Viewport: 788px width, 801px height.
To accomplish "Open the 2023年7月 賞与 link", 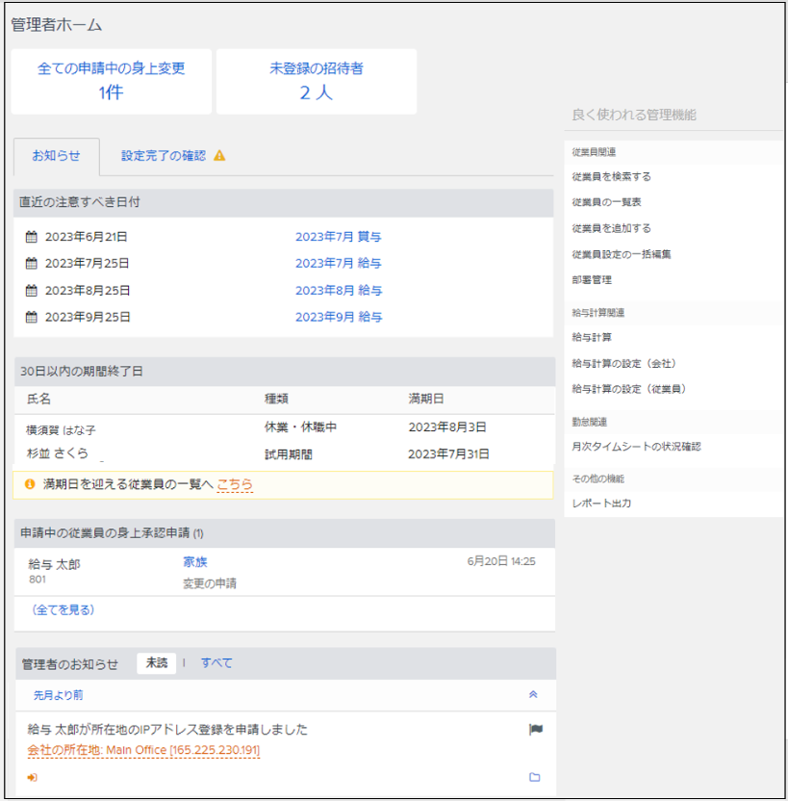I will [x=339, y=237].
